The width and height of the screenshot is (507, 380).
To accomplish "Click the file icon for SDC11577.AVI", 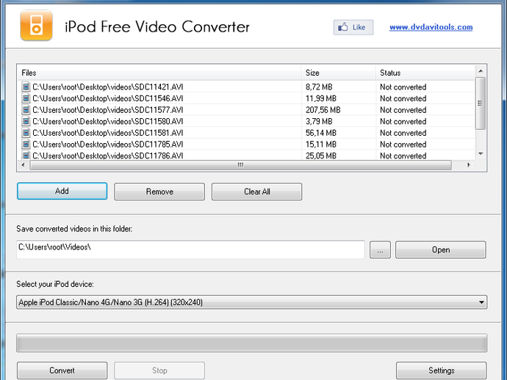I will click(x=26, y=110).
